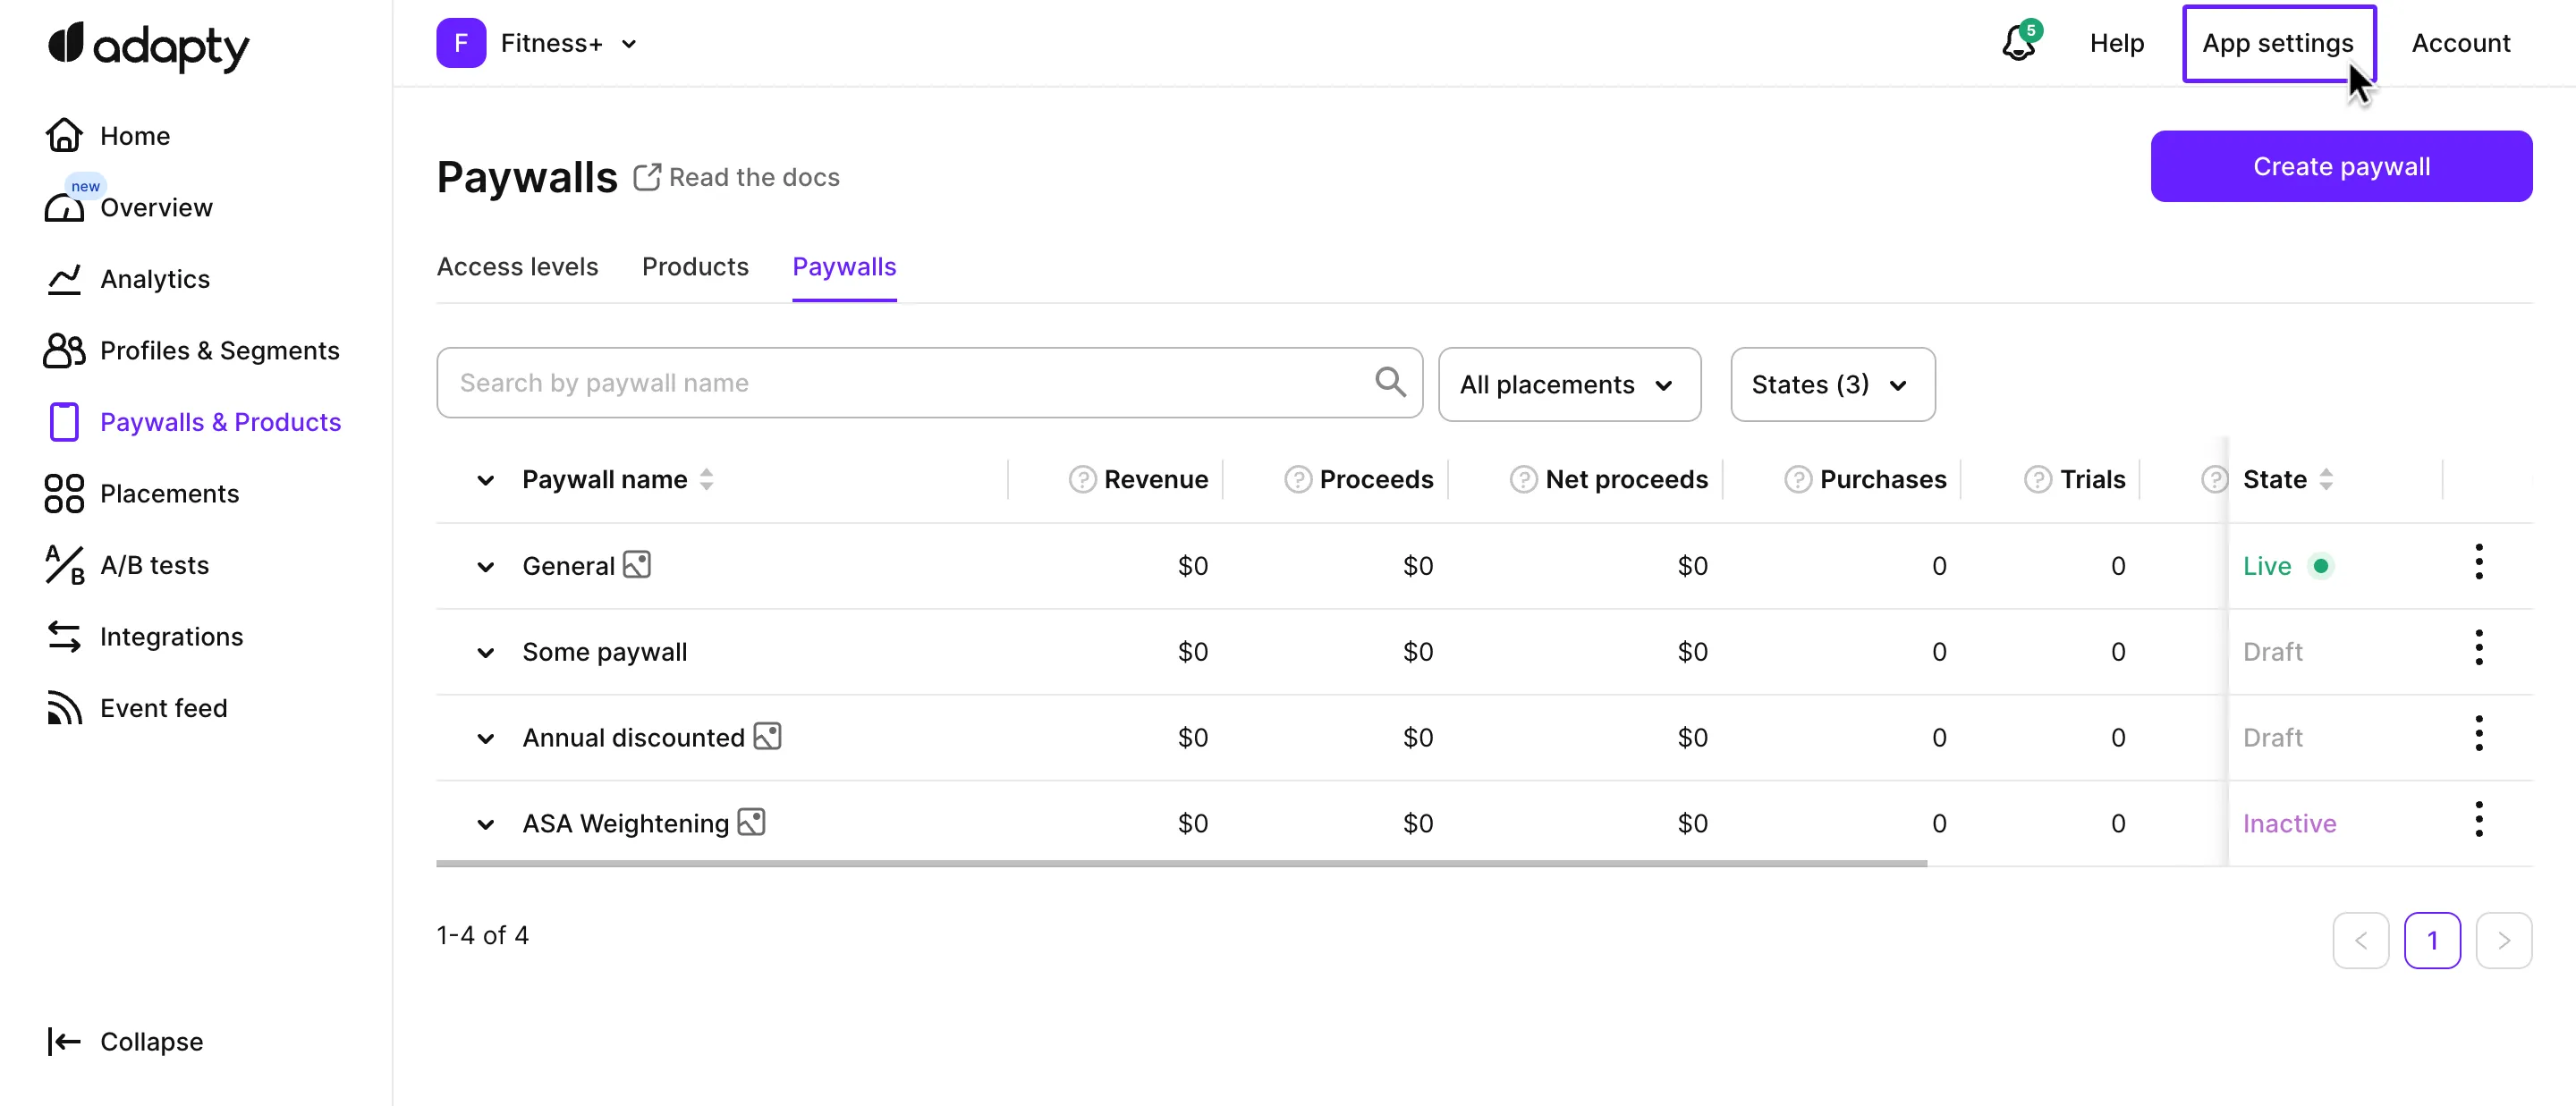Open three-dot menu for General paywall
The height and width of the screenshot is (1106, 2576).
point(2478,563)
